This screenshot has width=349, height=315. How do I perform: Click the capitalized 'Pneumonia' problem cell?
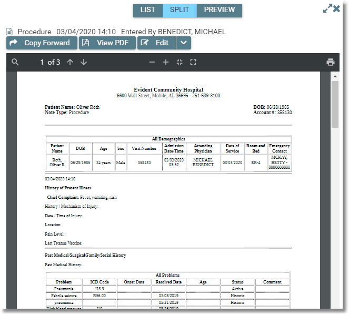64,289
